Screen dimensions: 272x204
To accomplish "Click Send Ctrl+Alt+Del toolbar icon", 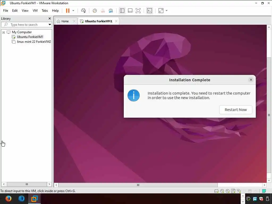I will click(83, 11).
